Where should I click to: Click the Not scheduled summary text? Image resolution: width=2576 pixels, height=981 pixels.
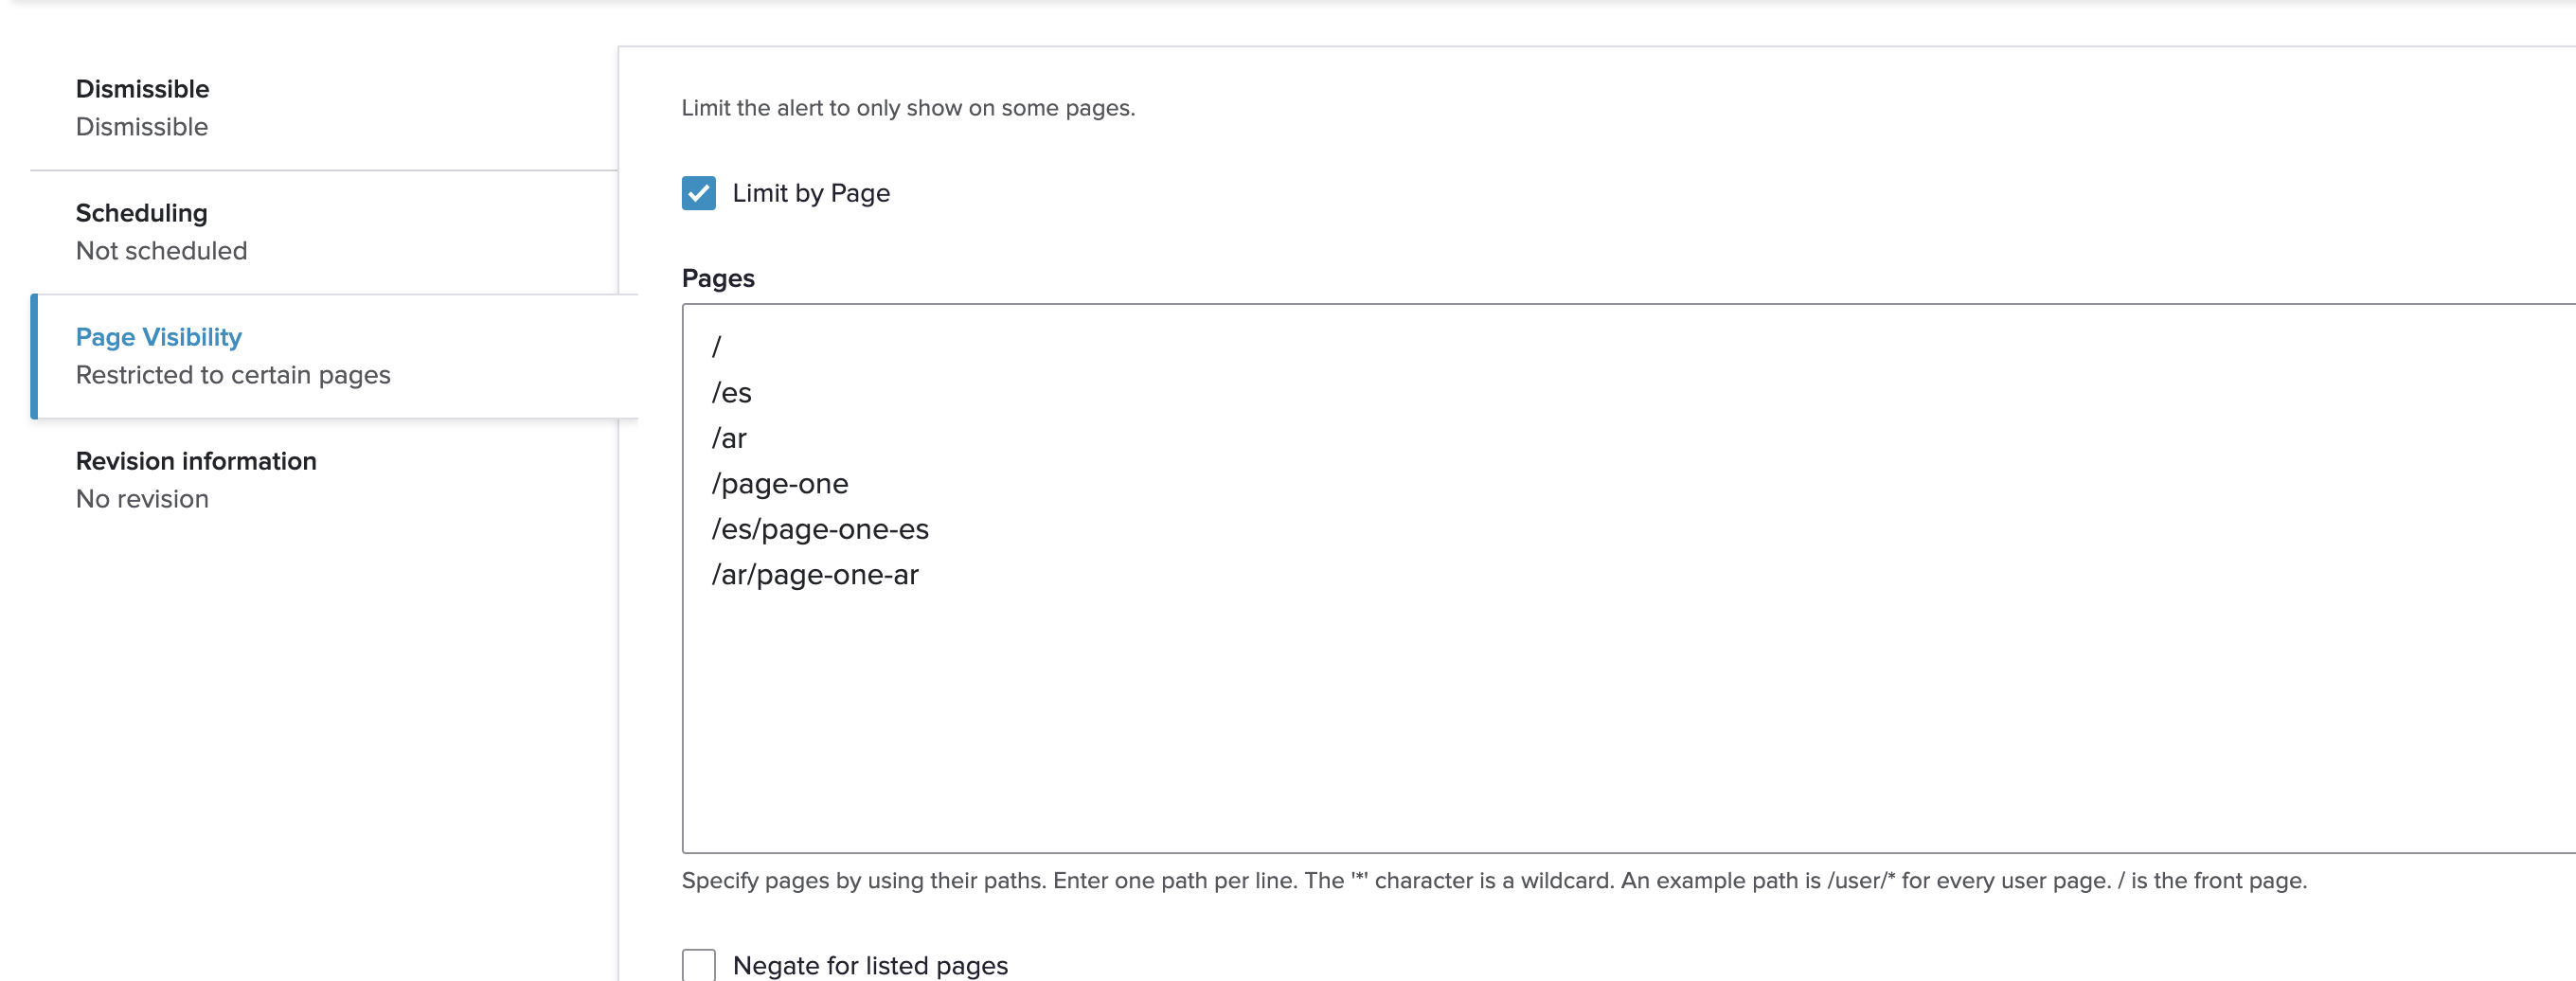(x=160, y=250)
